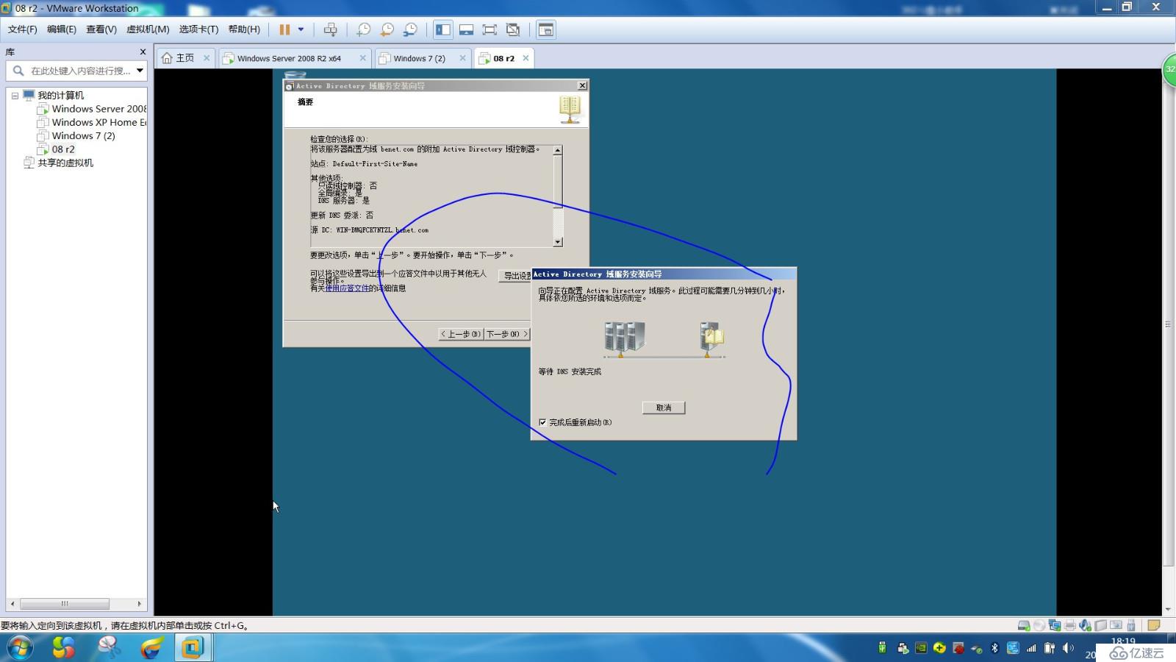Select the 08 r2 tab
Image resolution: width=1176 pixels, height=662 pixels.
click(503, 58)
